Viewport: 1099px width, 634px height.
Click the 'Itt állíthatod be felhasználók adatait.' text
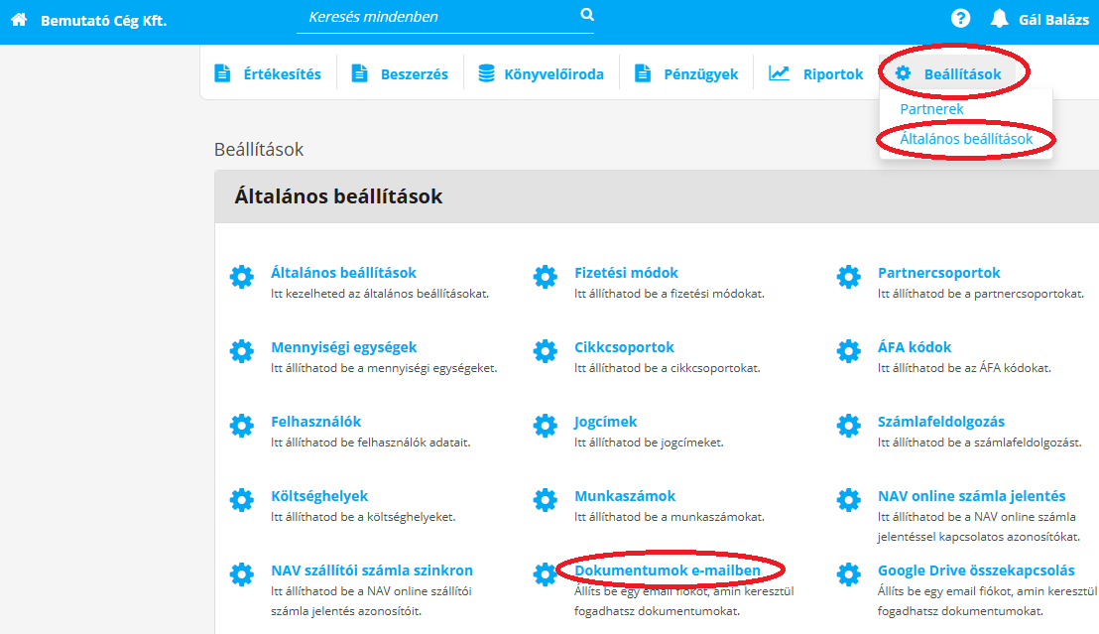pyautogui.click(x=371, y=443)
